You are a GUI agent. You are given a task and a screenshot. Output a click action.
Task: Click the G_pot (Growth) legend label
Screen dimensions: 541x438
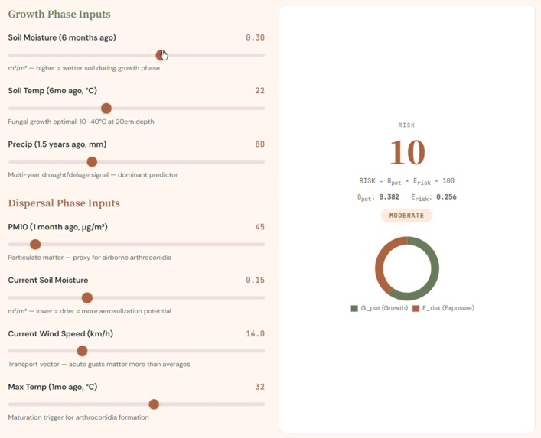pyautogui.click(x=384, y=308)
